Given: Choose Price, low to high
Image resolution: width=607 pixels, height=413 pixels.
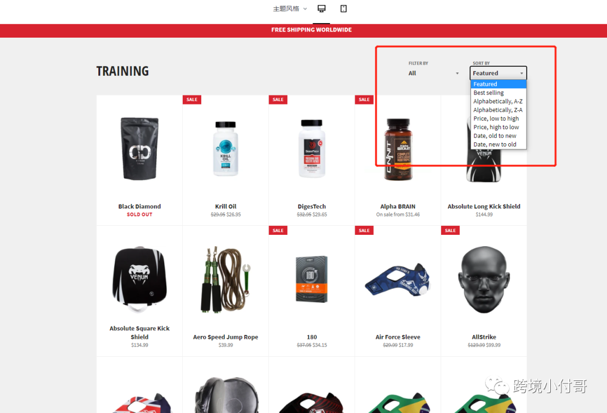Looking at the screenshot, I should click(x=498, y=119).
